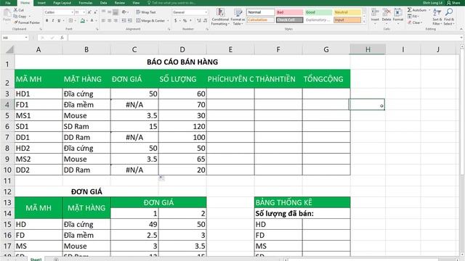Open Merge & Center dropdown arrow

point(168,21)
